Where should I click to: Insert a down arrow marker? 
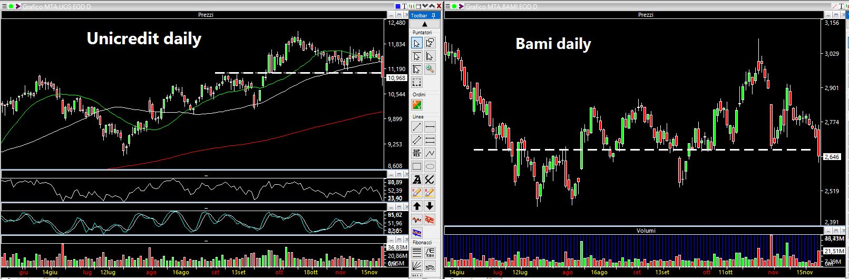click(x=430, y=206)
